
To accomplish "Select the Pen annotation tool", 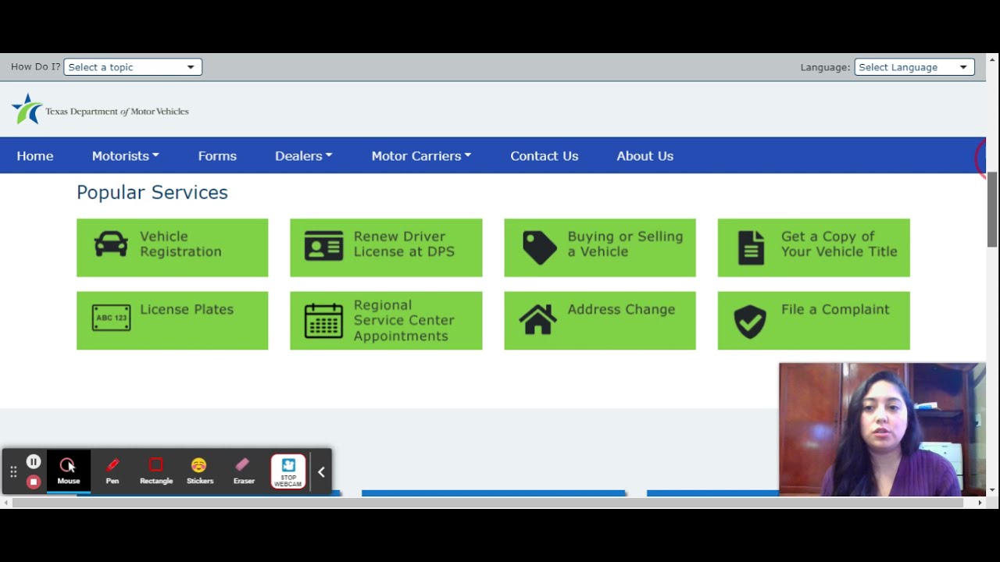I will pos(112,471).
